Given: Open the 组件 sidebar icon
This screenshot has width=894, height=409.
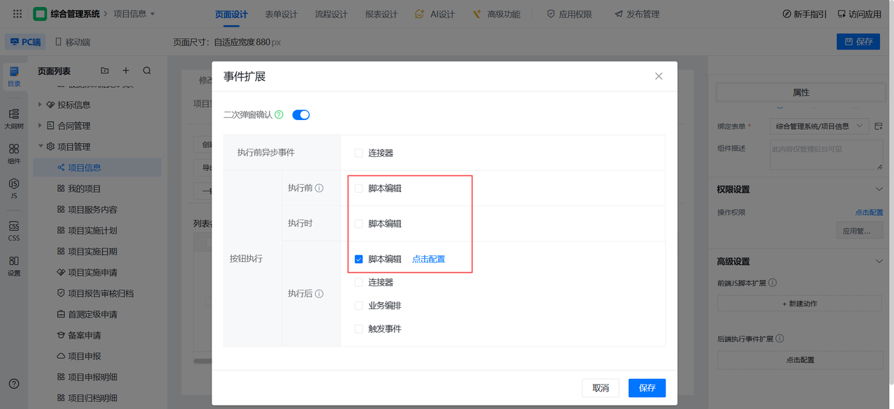Looking at the screenshot, I should (x=14, y=154).
